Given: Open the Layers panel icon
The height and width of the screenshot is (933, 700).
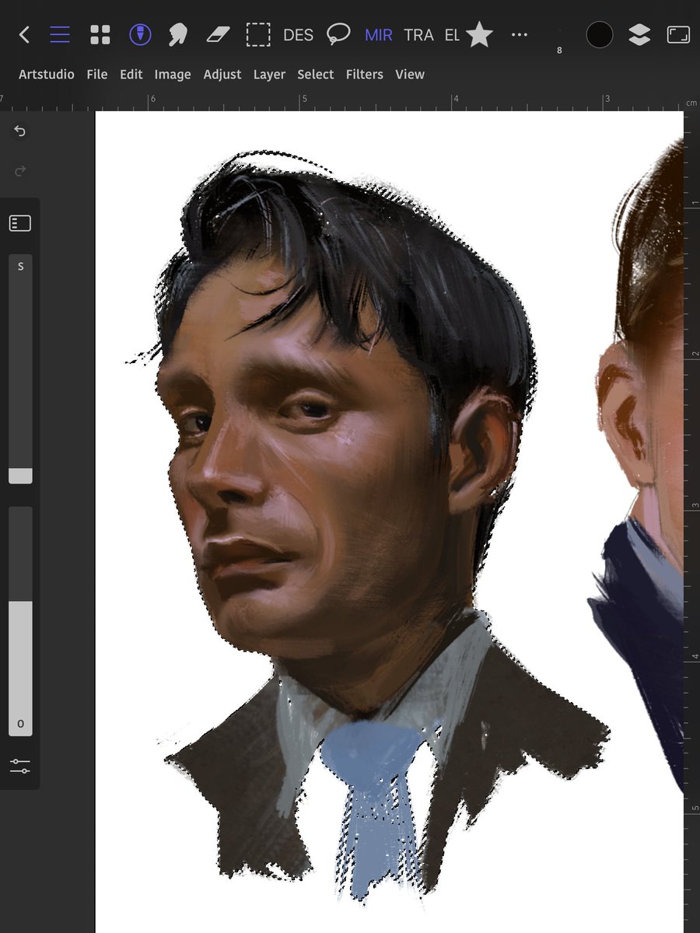Looking at the screenshot, I should click(639, 34).
